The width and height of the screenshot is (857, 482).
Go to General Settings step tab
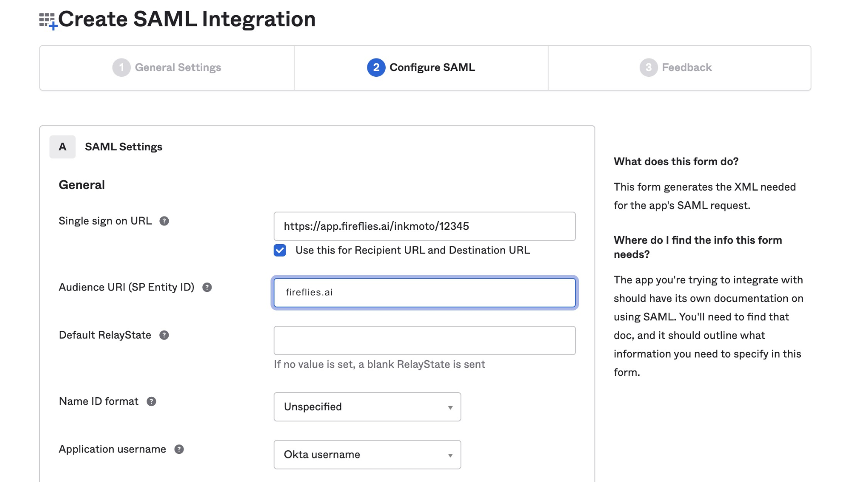point(178,68)
